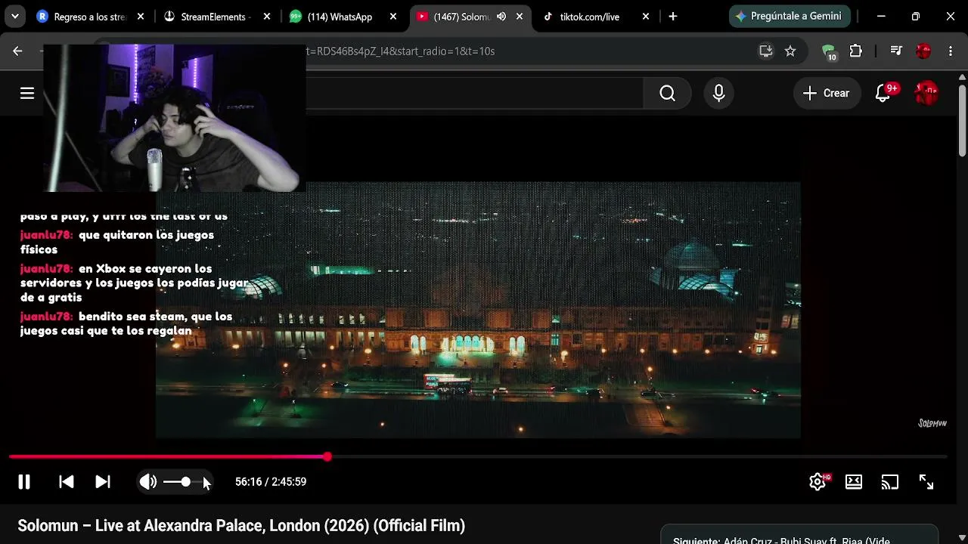Start voice search with the microphone
This screenshot has width=968, height=544.
click(718, 93)
